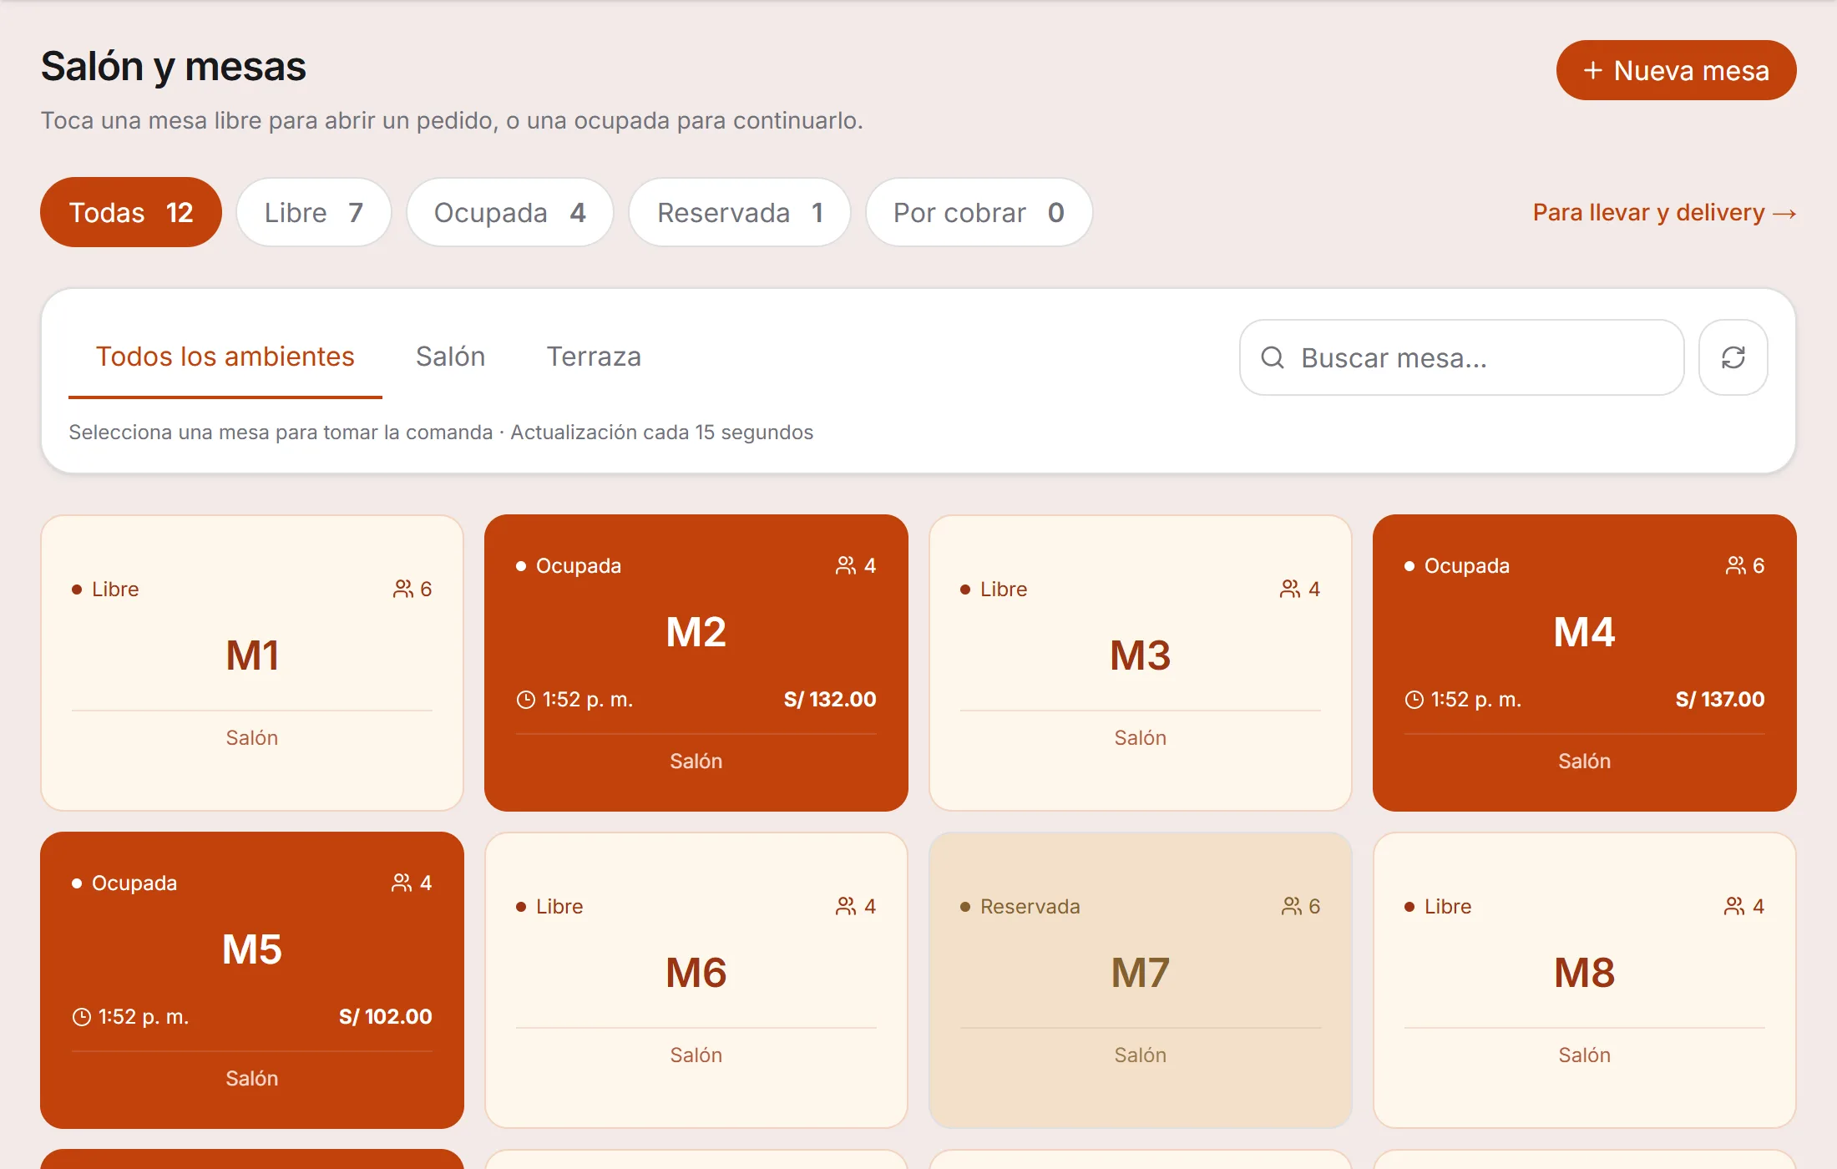Image resolution: width=1837 pixels, height=1169 pixels.
Task: Click the Salón label on M8 card
Action: click(1585, 1055)
